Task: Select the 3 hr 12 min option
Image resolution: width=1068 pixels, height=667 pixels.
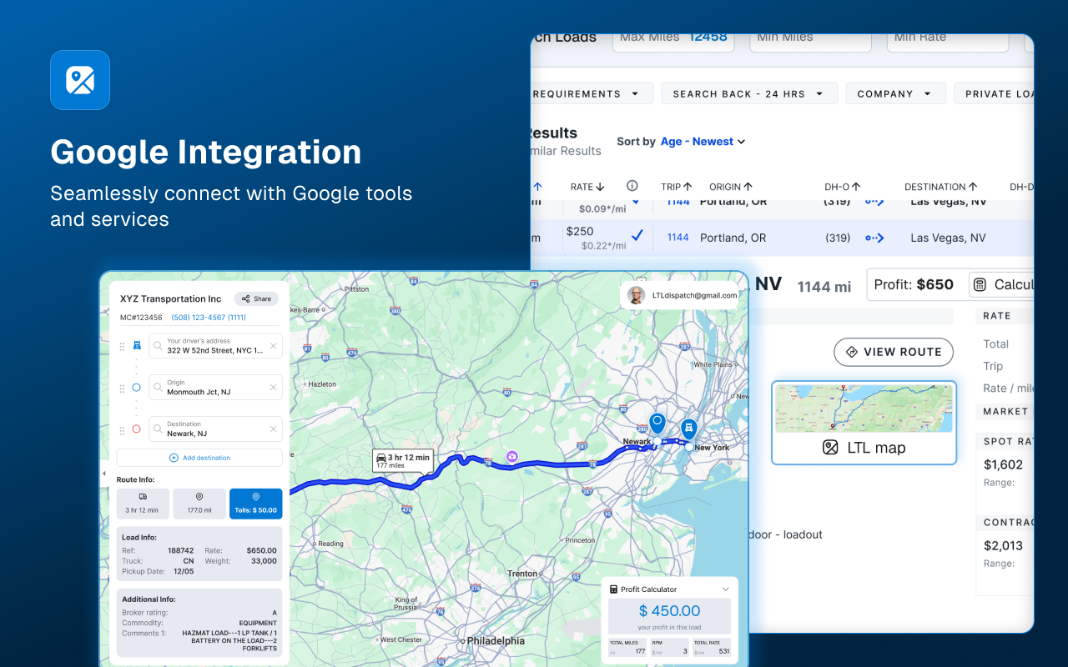Action: 143,504
